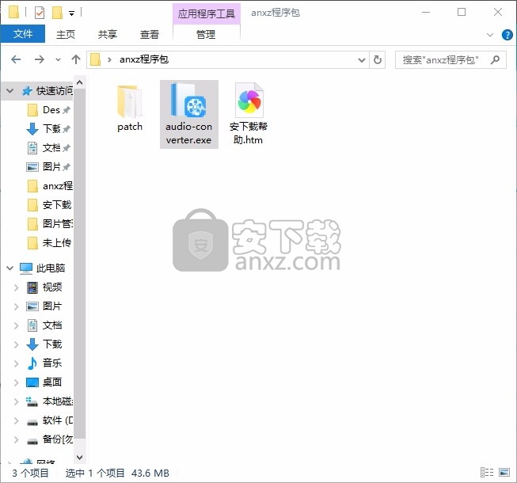Click the quick access star icon
The image size is (517, 483).
coord(27,91)
